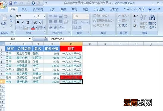
Task: Align text left
Action: click(x=51, y=22)
